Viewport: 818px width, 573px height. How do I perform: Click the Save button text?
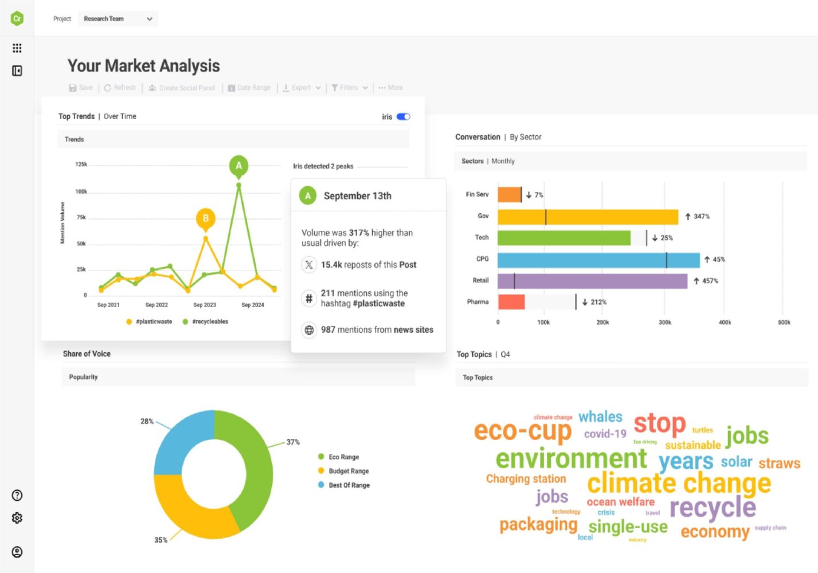(x=86, y=88)
